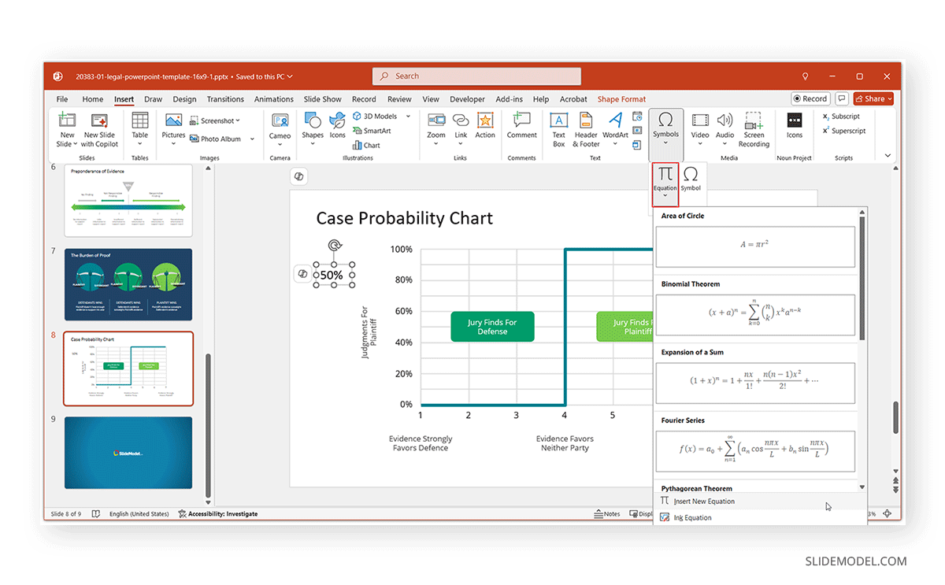Insert the Expansion of a Sum equation
The height and width of the screenshot is (585, 945).
click(x=755, y=383)
